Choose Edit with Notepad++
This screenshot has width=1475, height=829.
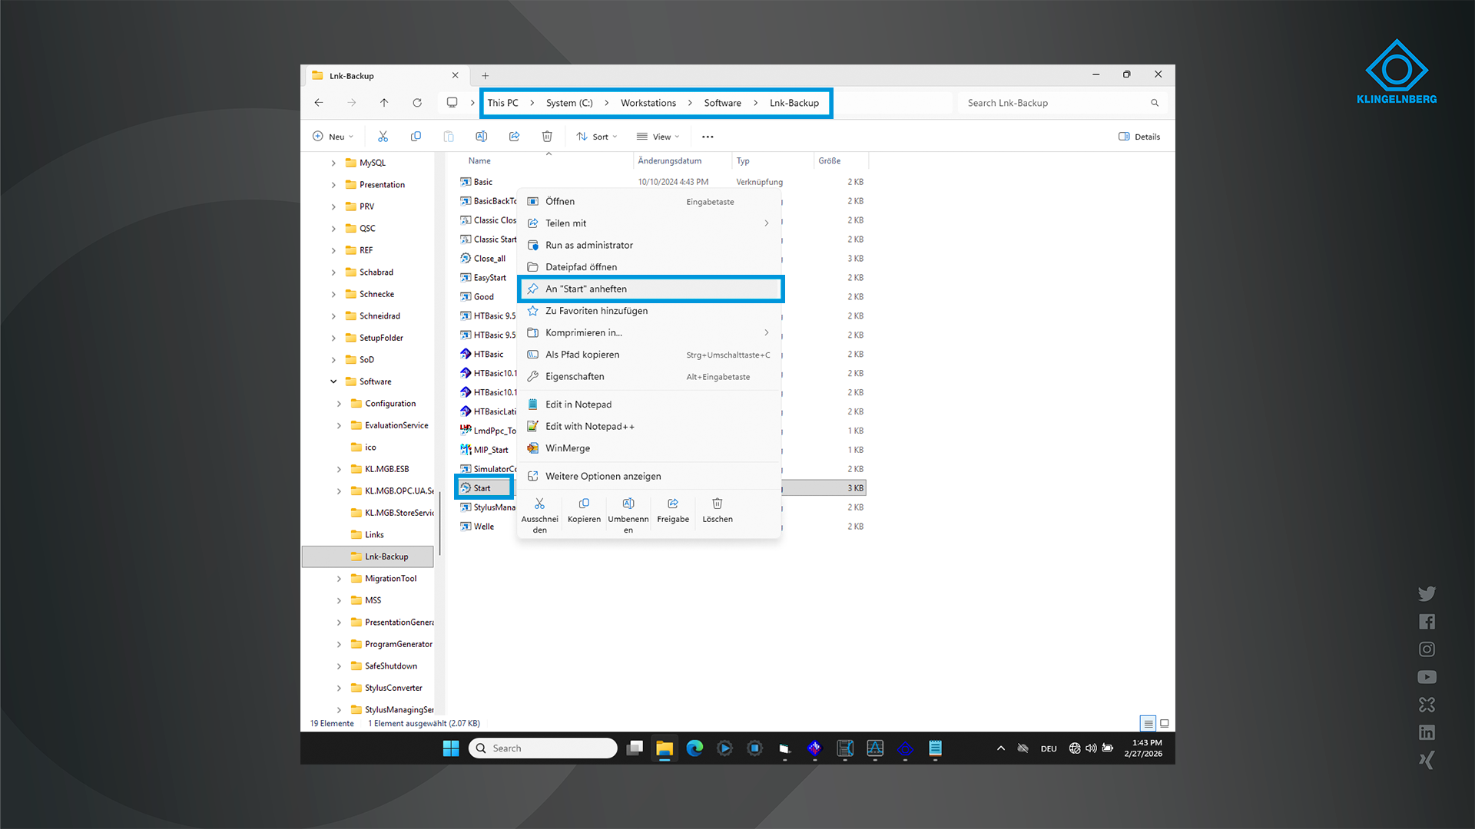[x=649, y=426]
